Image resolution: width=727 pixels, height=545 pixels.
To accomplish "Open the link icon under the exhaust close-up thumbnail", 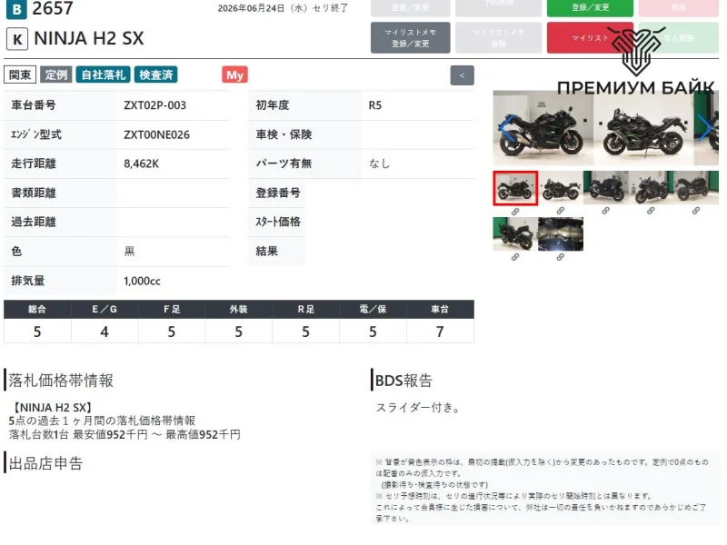I will tap(561, 257).
